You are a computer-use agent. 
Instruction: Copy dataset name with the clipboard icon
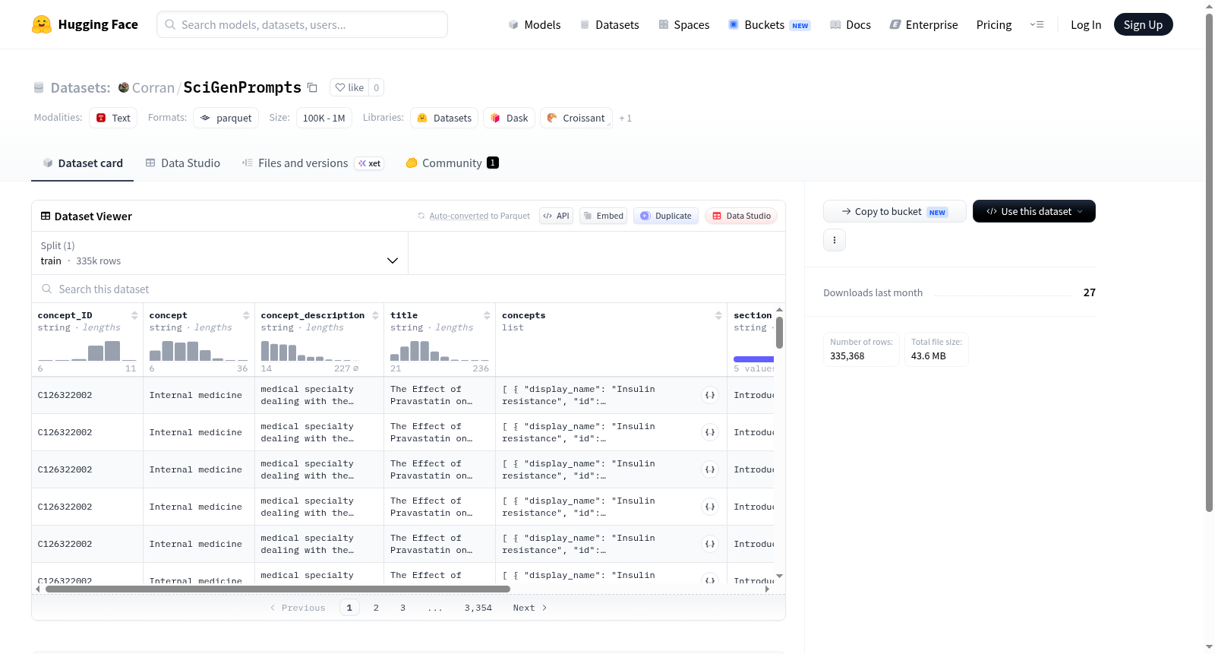coord(312,87)
